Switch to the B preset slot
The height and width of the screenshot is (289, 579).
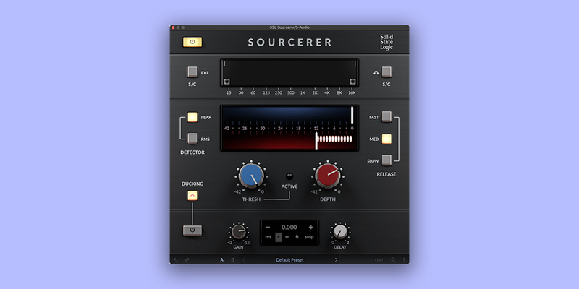(x=232, y=260)
